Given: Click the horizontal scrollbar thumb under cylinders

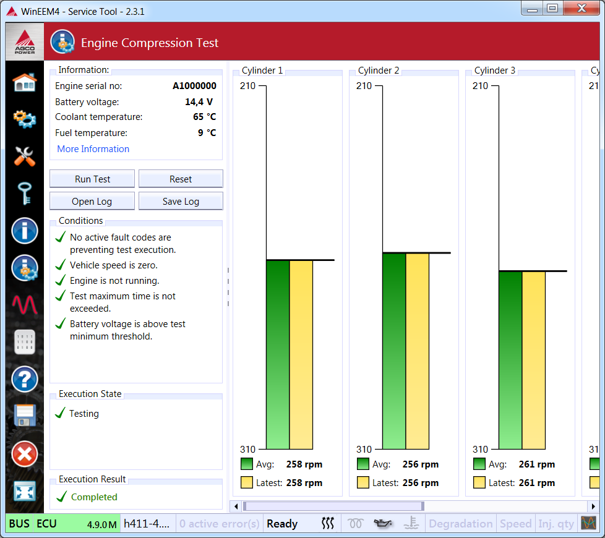Looking at the screenshot, I should (x=333, y=506).
